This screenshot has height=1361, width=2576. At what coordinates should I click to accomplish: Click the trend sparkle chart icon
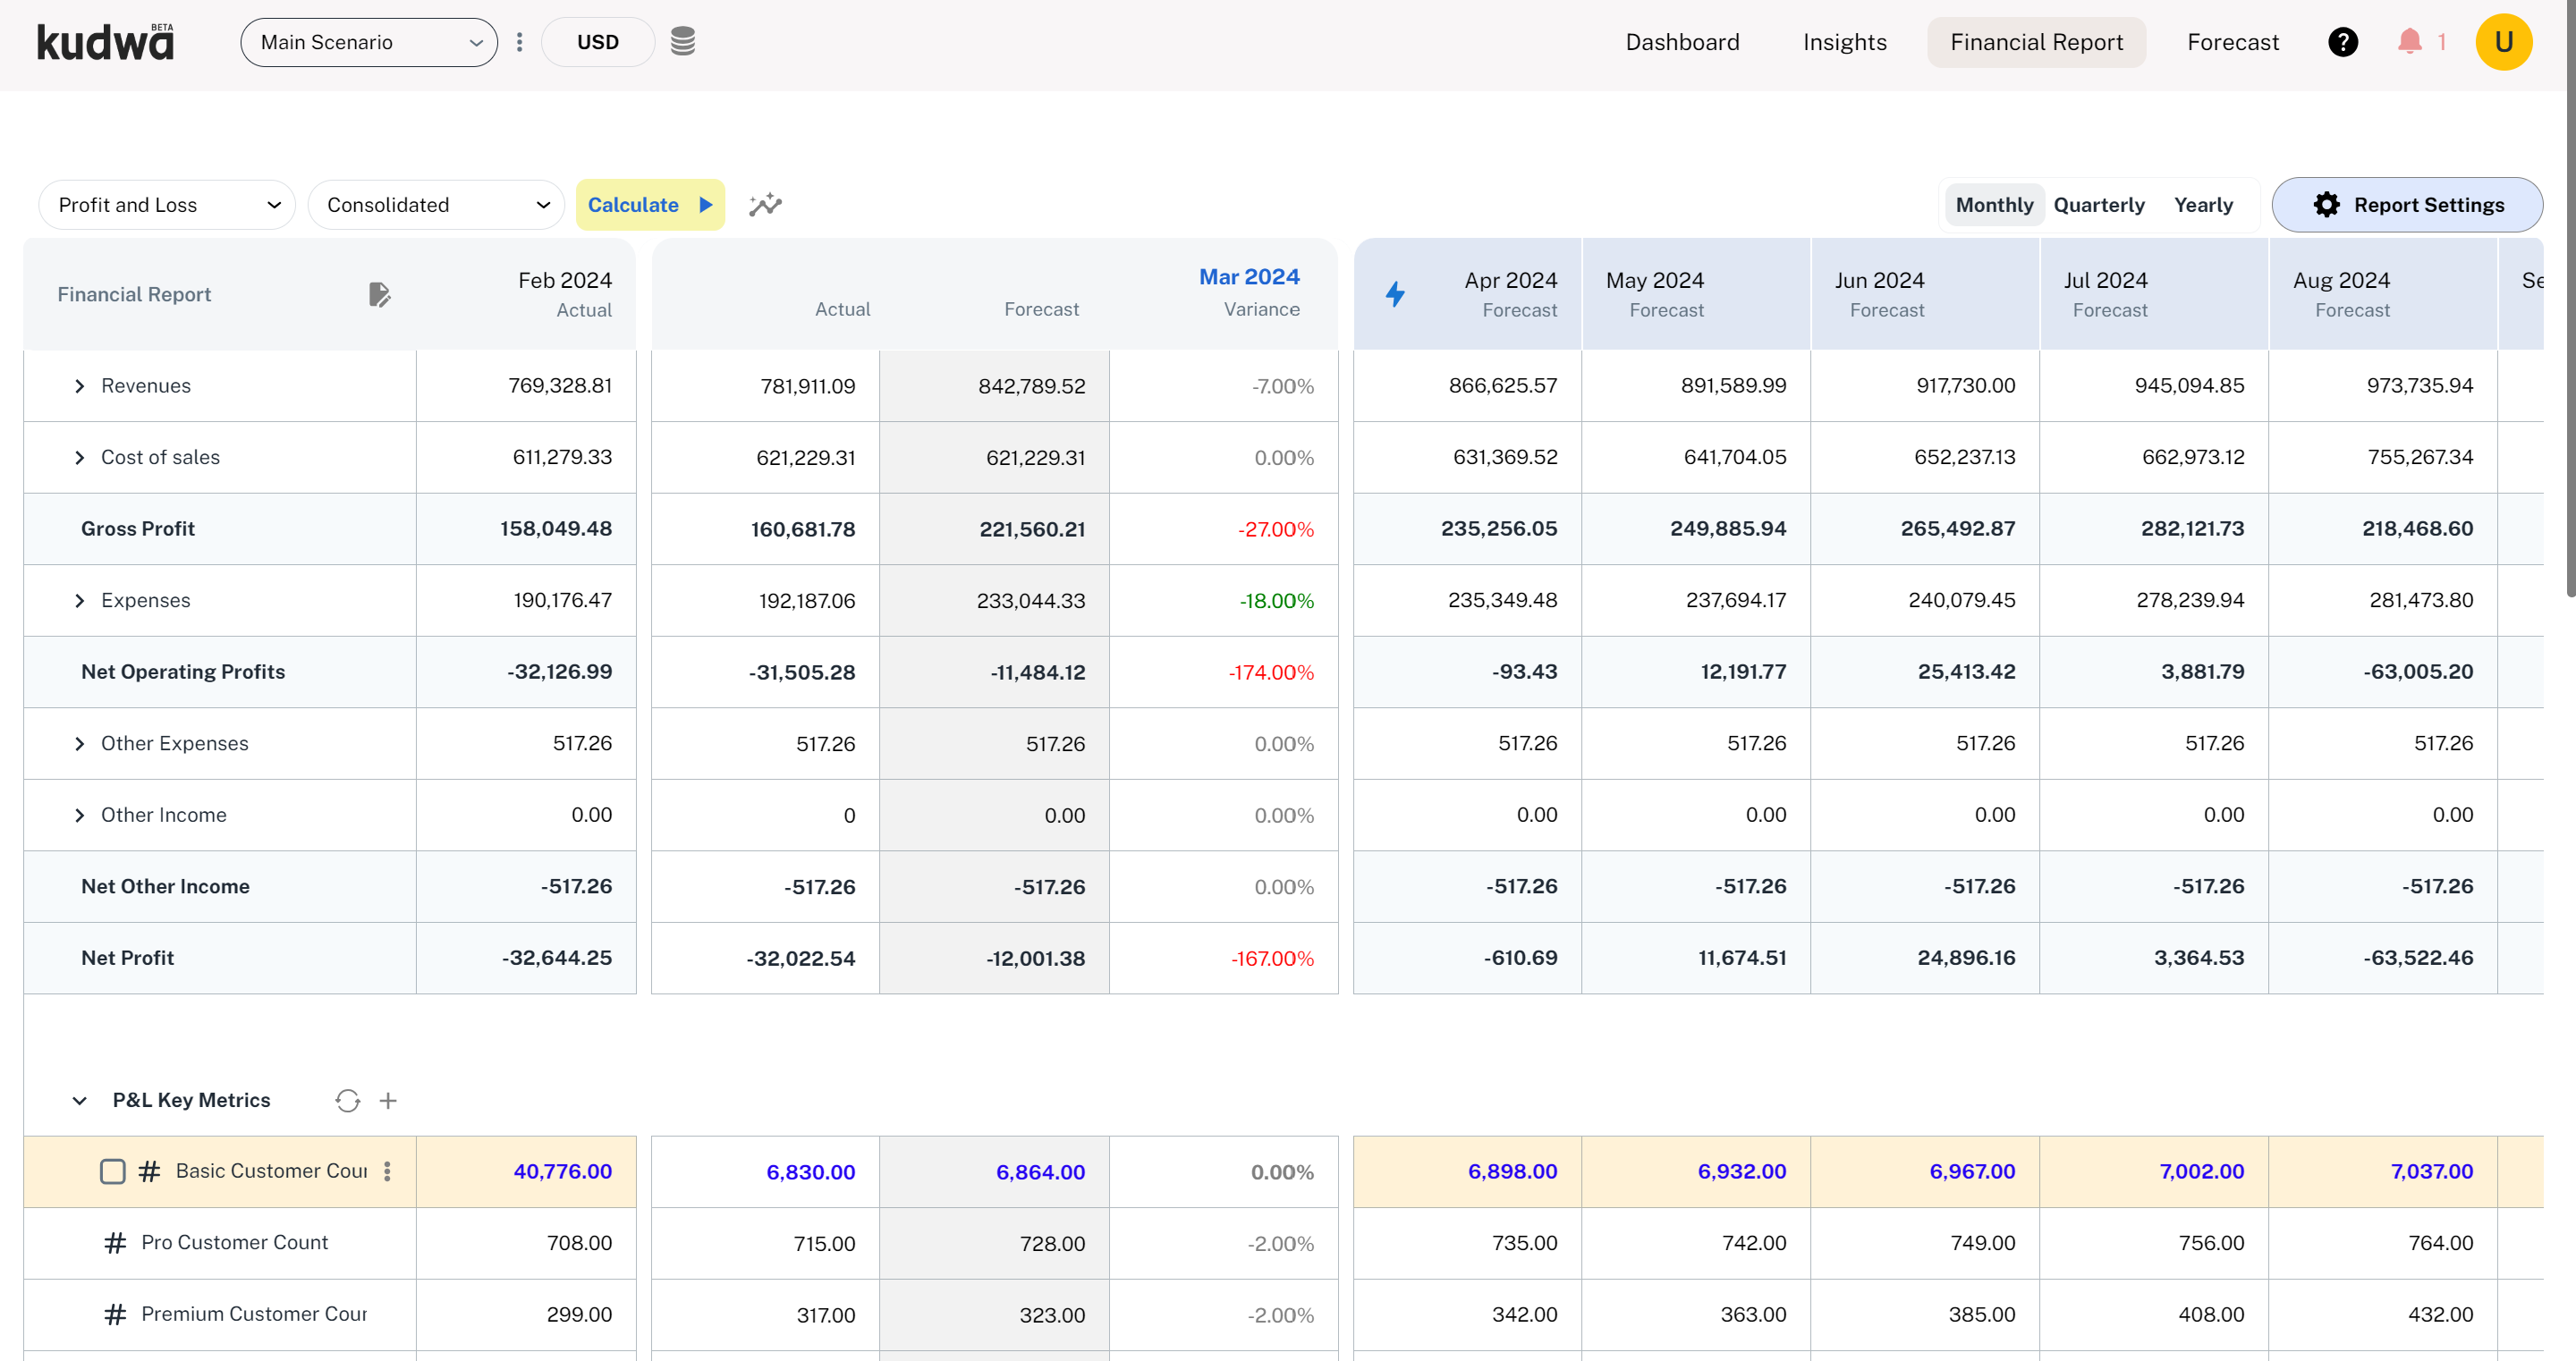tap(765, 205)
